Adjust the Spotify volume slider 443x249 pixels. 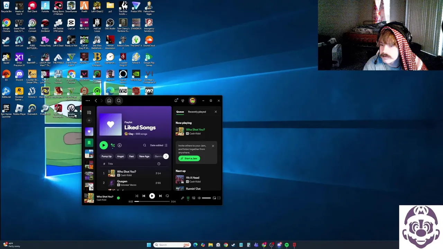point(206,198)
